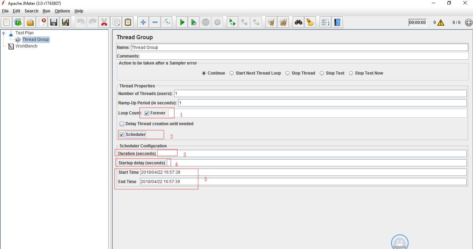The image size is (473, 249).
Task: Click the End Time field
Action: pyautogui.click(x=303, y=182)
